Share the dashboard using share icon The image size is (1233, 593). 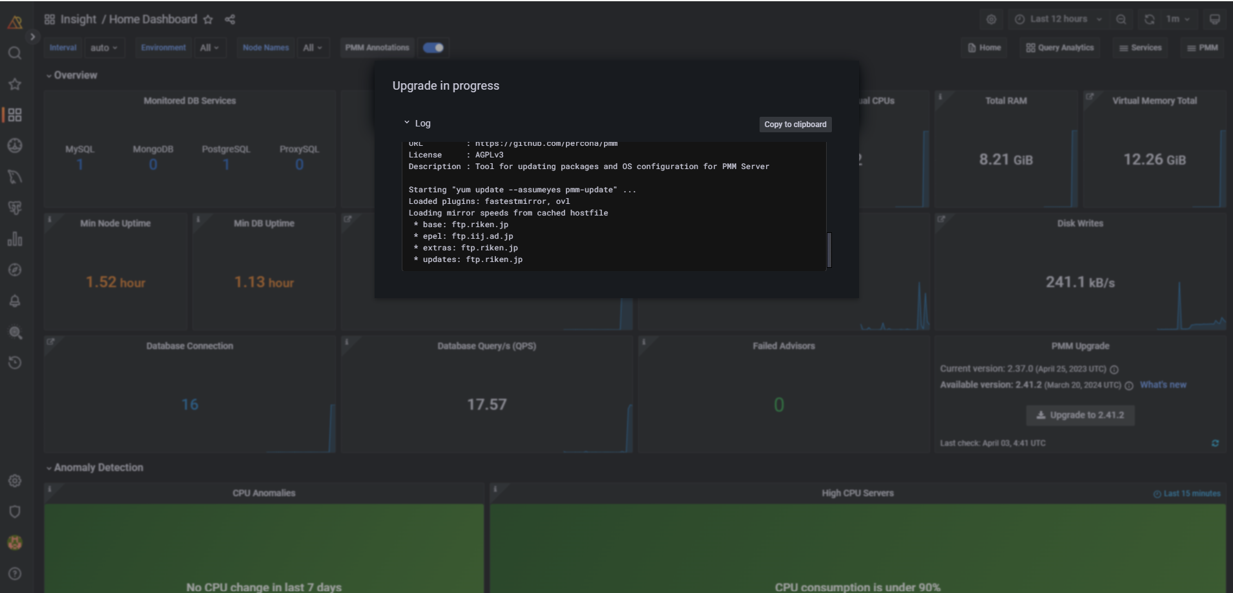click(230, 19)
